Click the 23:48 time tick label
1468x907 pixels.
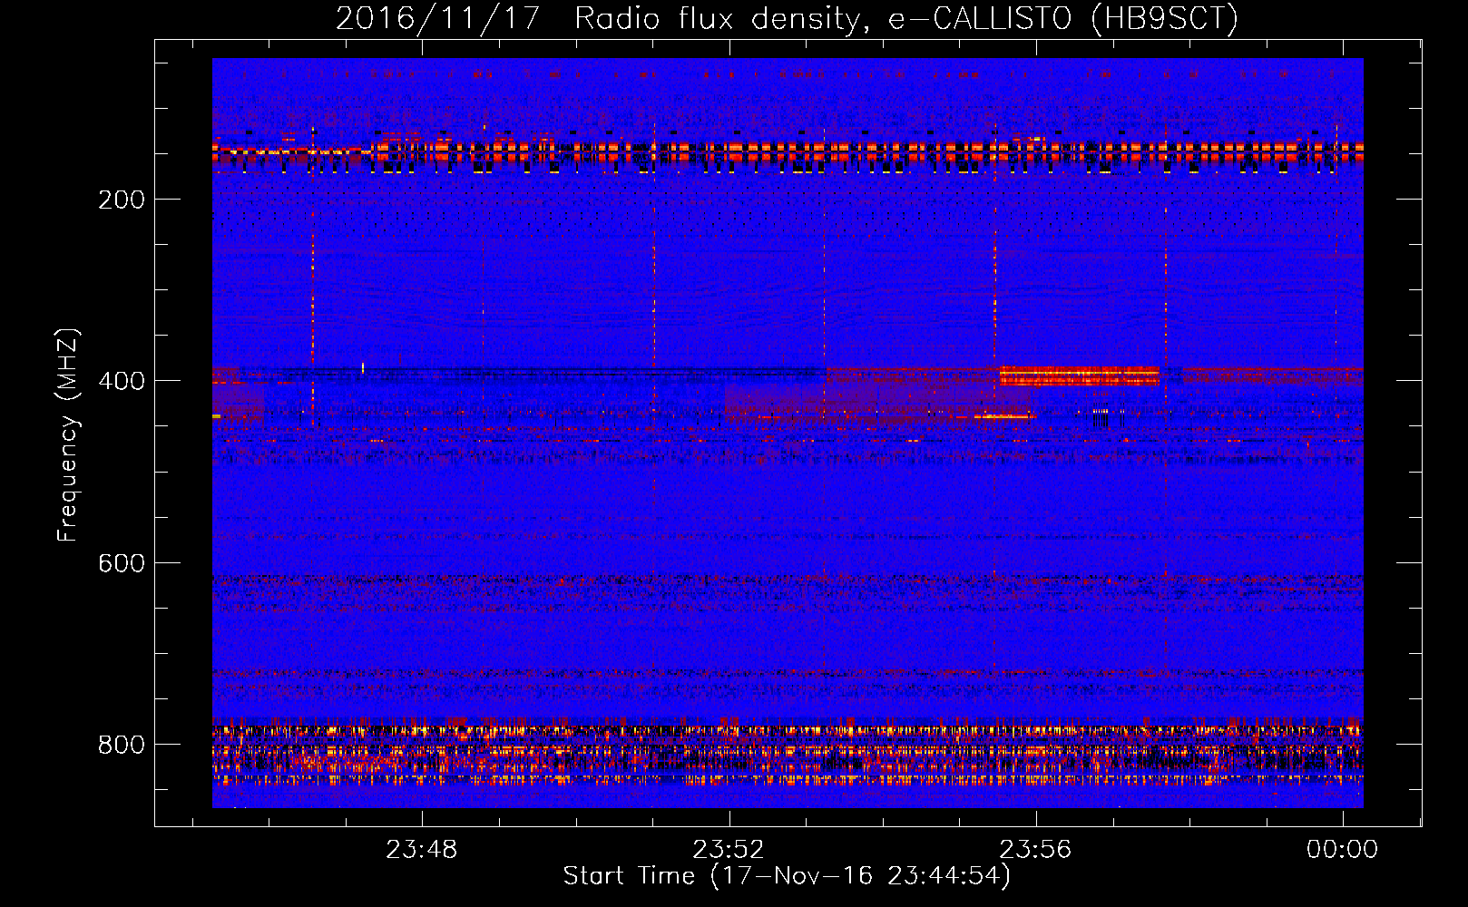click(422, 850)
